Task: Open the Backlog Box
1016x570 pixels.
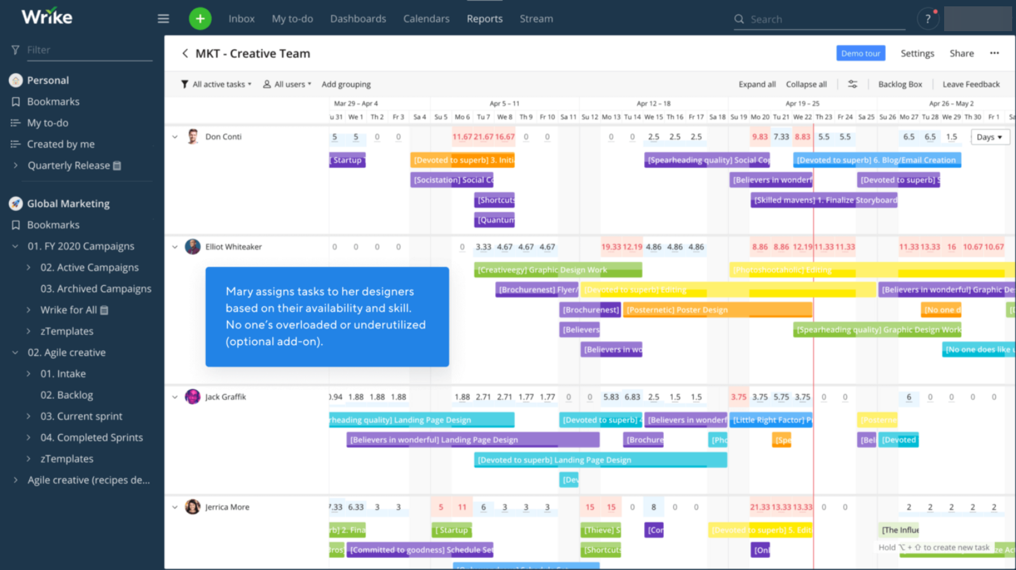Action: coord(900,84)
